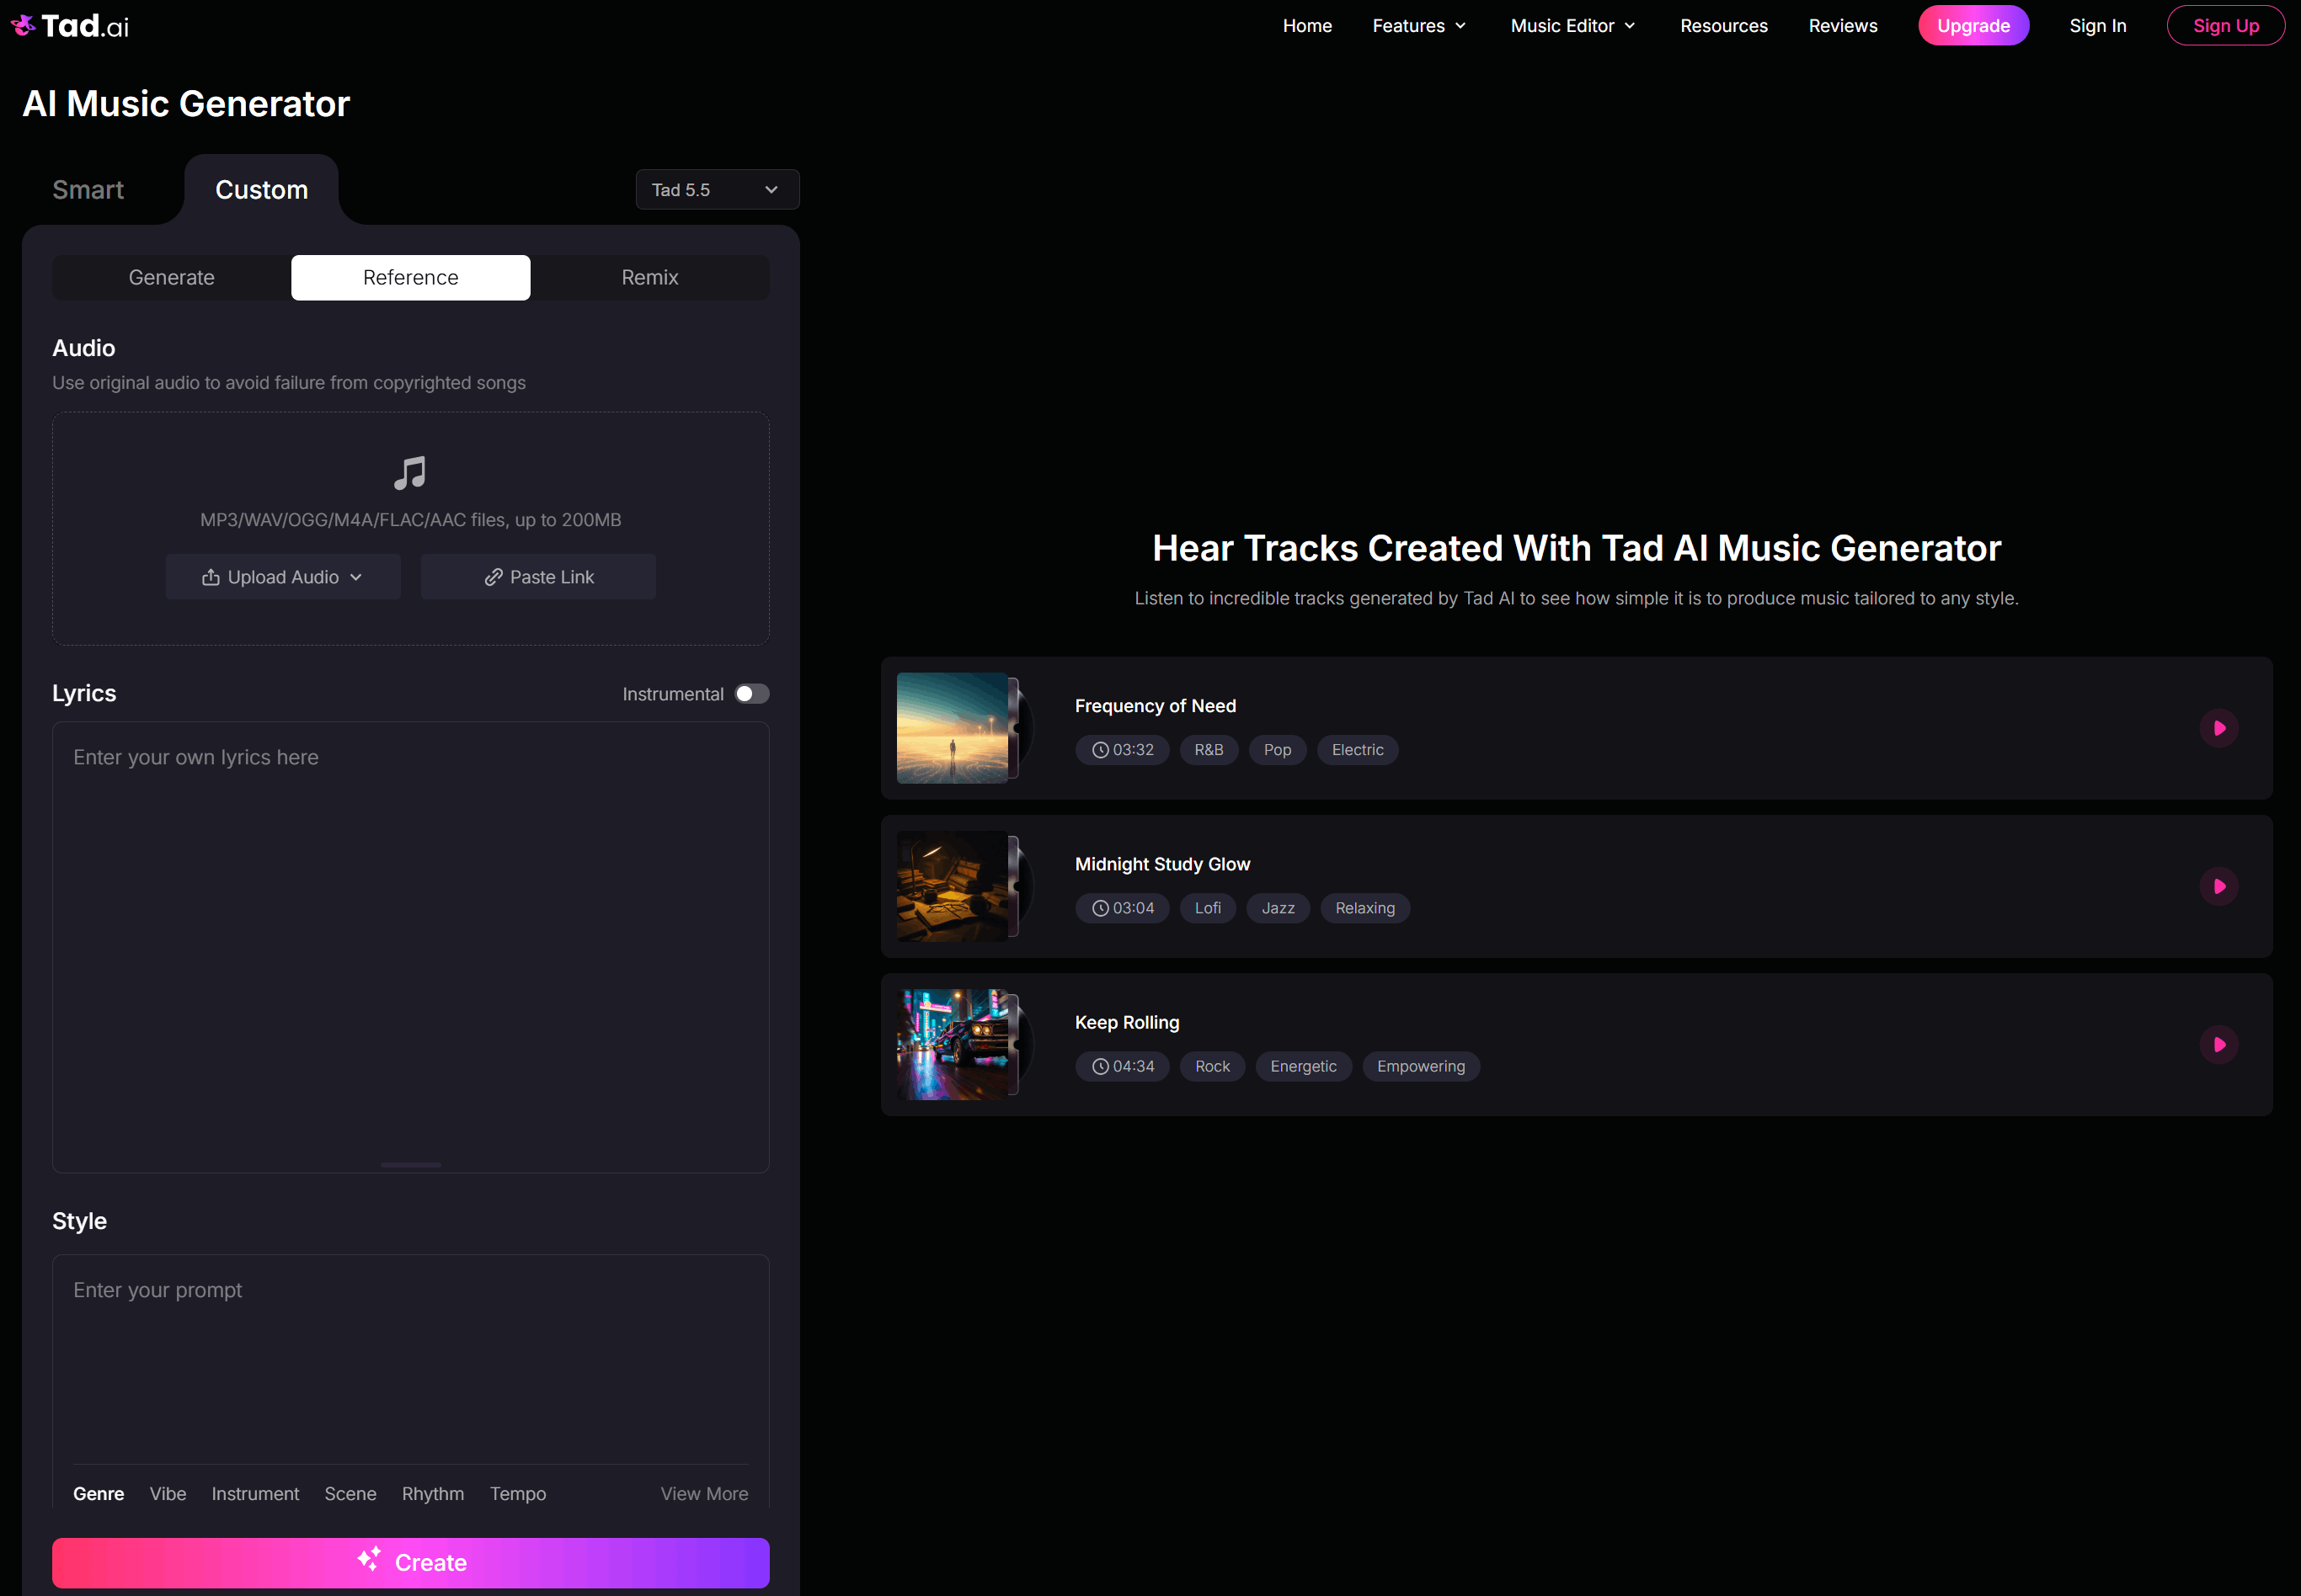Click the Jazz tag

(1278, 908)
